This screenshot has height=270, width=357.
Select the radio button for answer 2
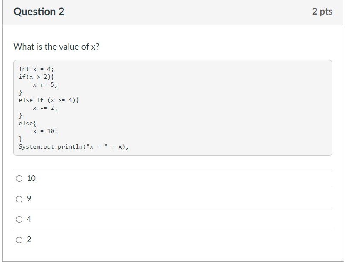click(19, 239)
